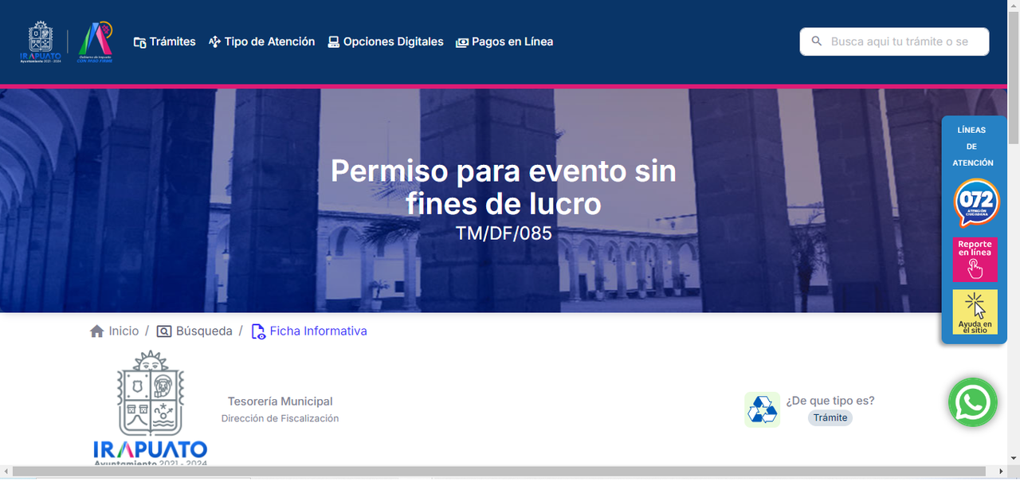Open Ayuda en el sitio help
1020x482 pixels.
[x=975, y=312]
